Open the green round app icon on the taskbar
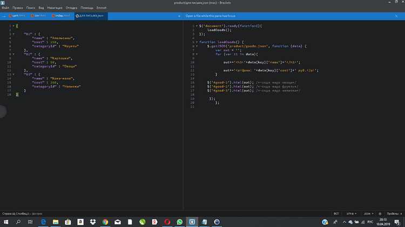 coord(143,222)
